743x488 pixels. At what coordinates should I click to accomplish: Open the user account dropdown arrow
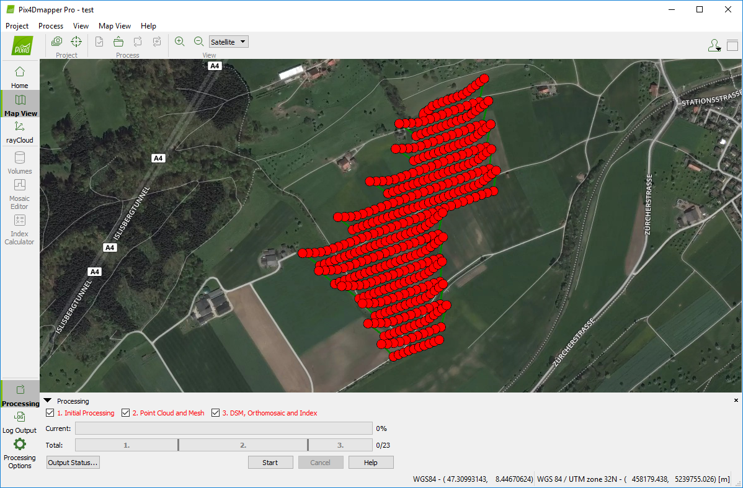coord(720,48)
